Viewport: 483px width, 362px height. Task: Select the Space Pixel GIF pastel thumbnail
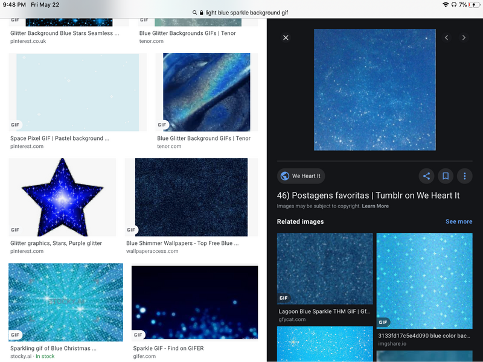74,92
